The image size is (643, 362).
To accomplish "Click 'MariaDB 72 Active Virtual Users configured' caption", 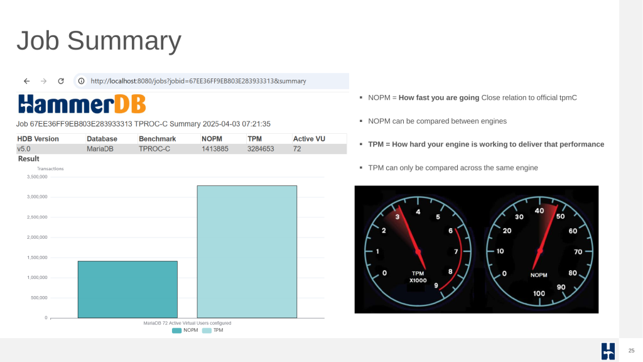I will click(x=187, y=324).
